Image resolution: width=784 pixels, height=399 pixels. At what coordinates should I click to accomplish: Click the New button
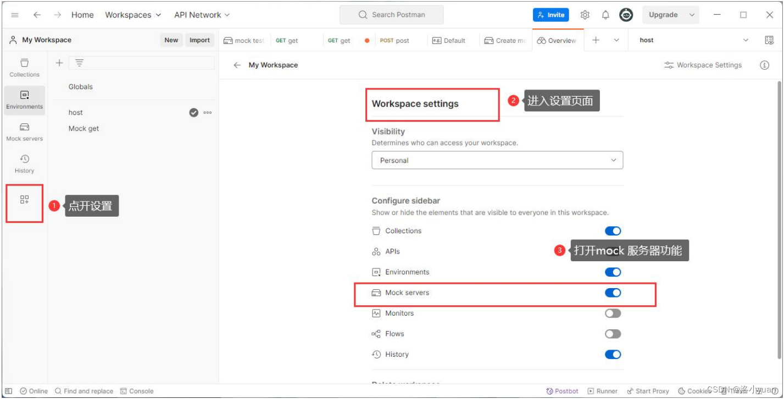point(171,40)
